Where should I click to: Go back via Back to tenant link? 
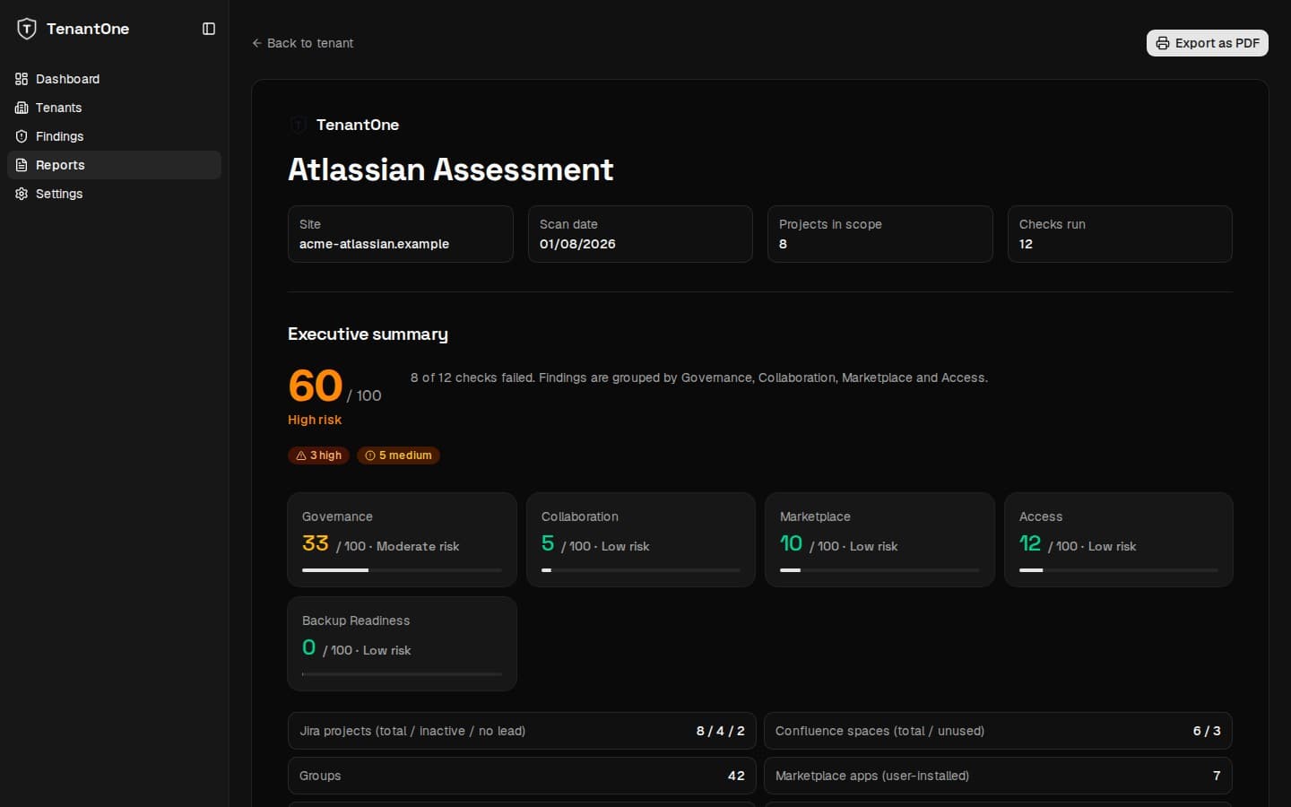(303, 43)
